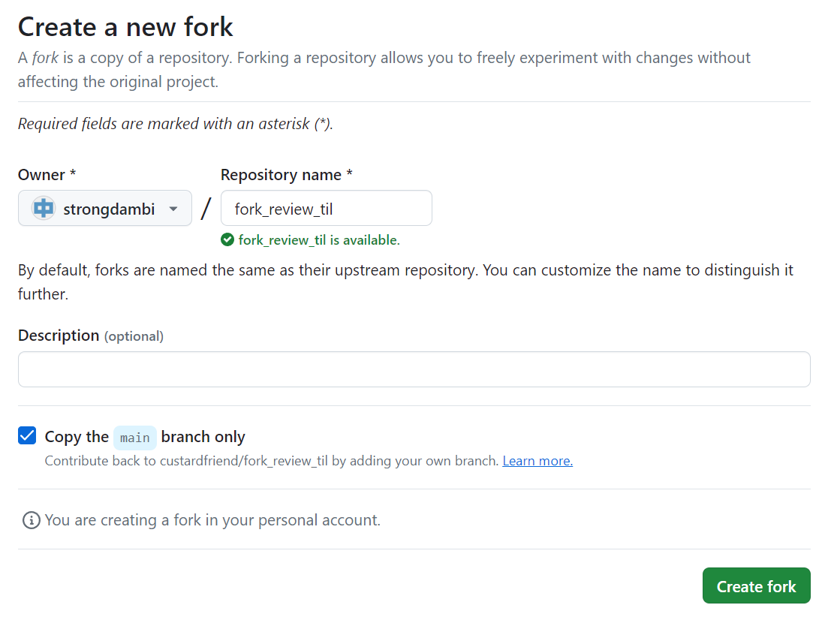Click the 'main' branch name badge
The image size is (828, 626).
pyautogui.click(x=135, y=438)
